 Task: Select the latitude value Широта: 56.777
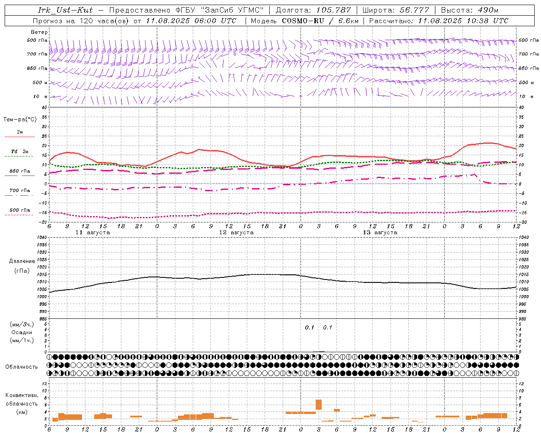pyautogui.click(x=396, y=10)
